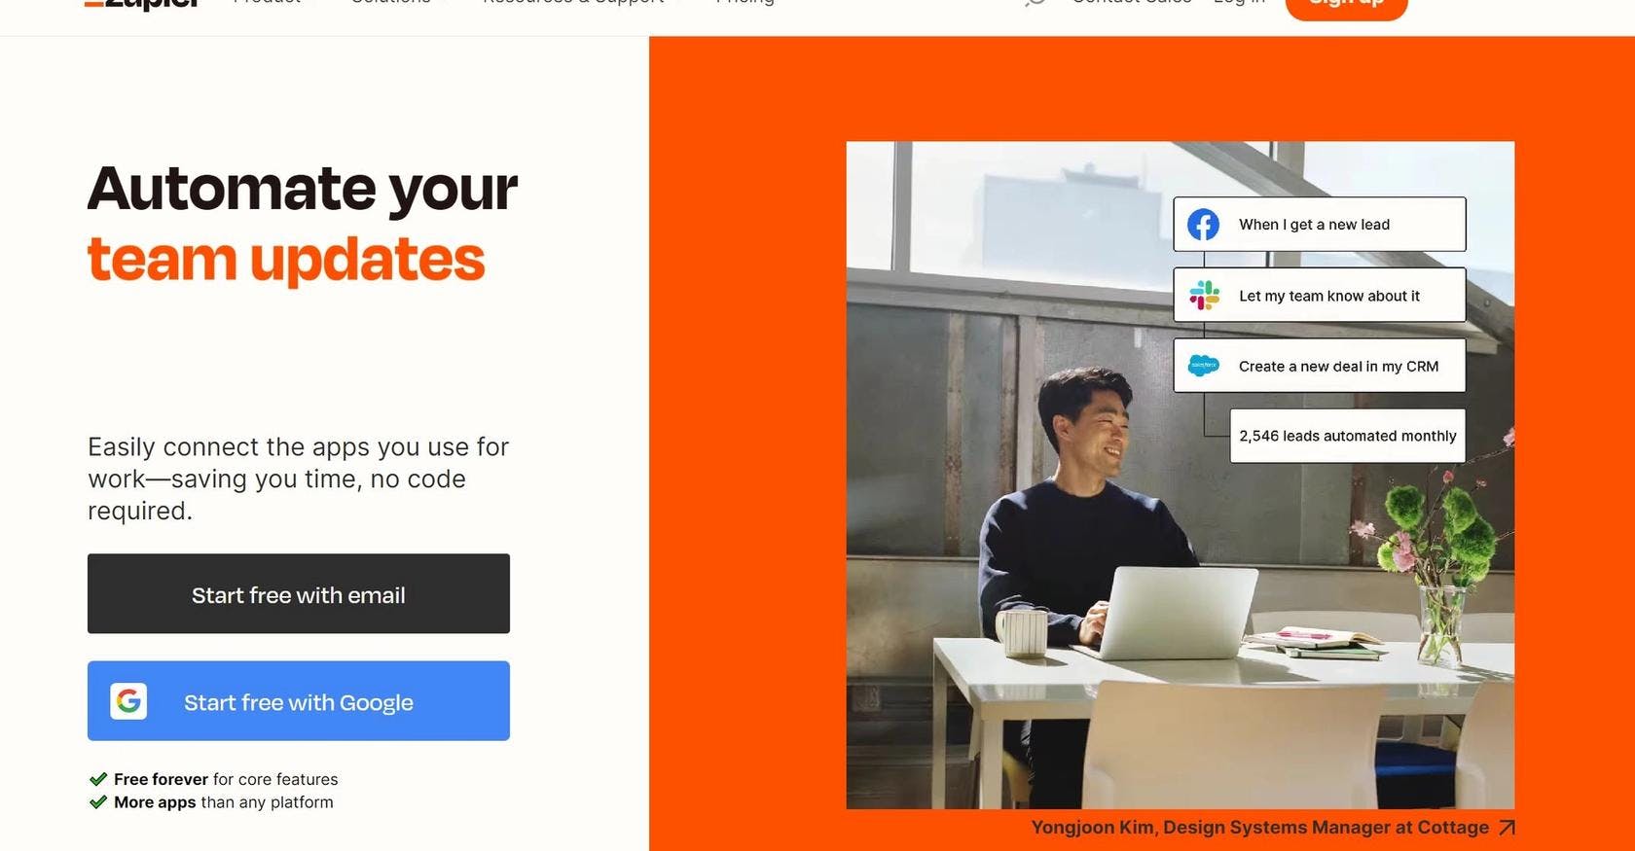Open Yongjoon Kim, Design Systems Manager link
Viewport: 1635px width, 851px height.
click(x=1259, y=828)
